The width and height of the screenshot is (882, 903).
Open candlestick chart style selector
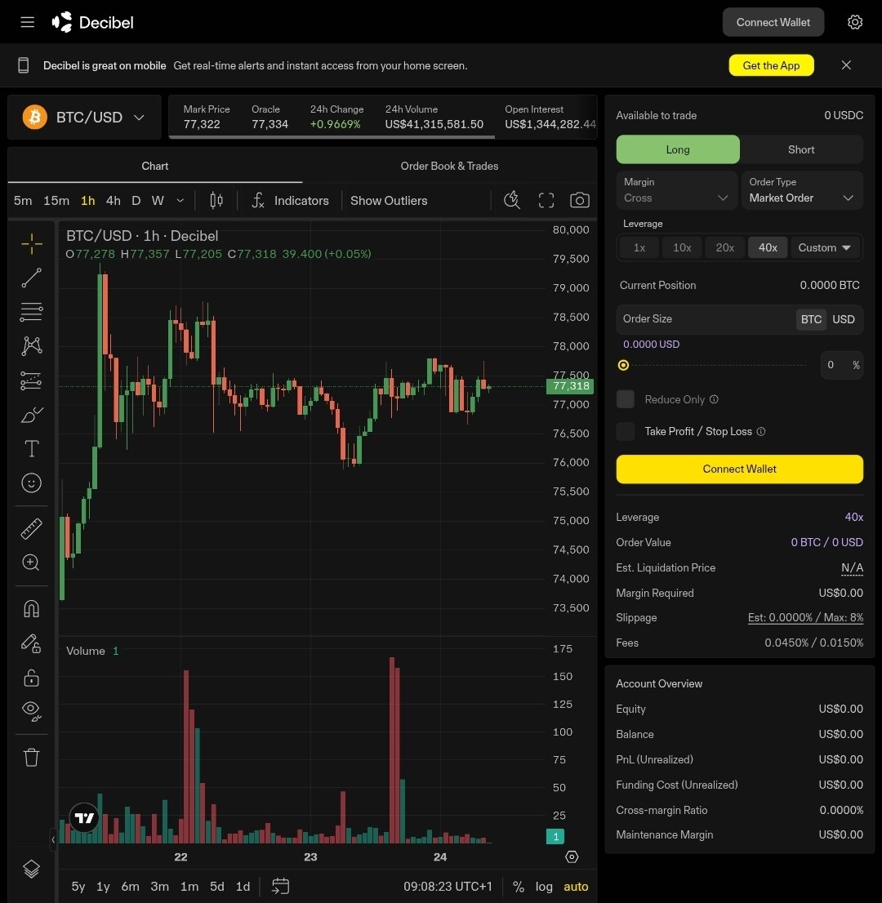(x=216, y=200)
